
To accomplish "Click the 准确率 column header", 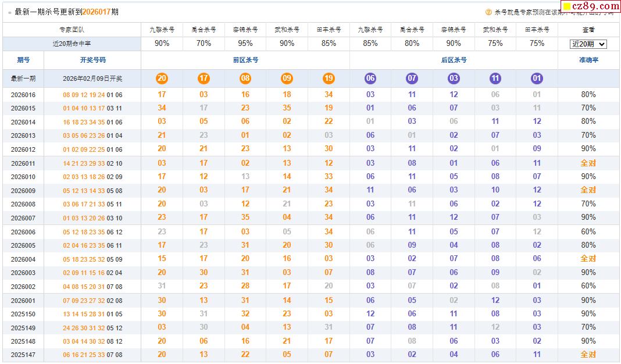I will click(588, 60).
